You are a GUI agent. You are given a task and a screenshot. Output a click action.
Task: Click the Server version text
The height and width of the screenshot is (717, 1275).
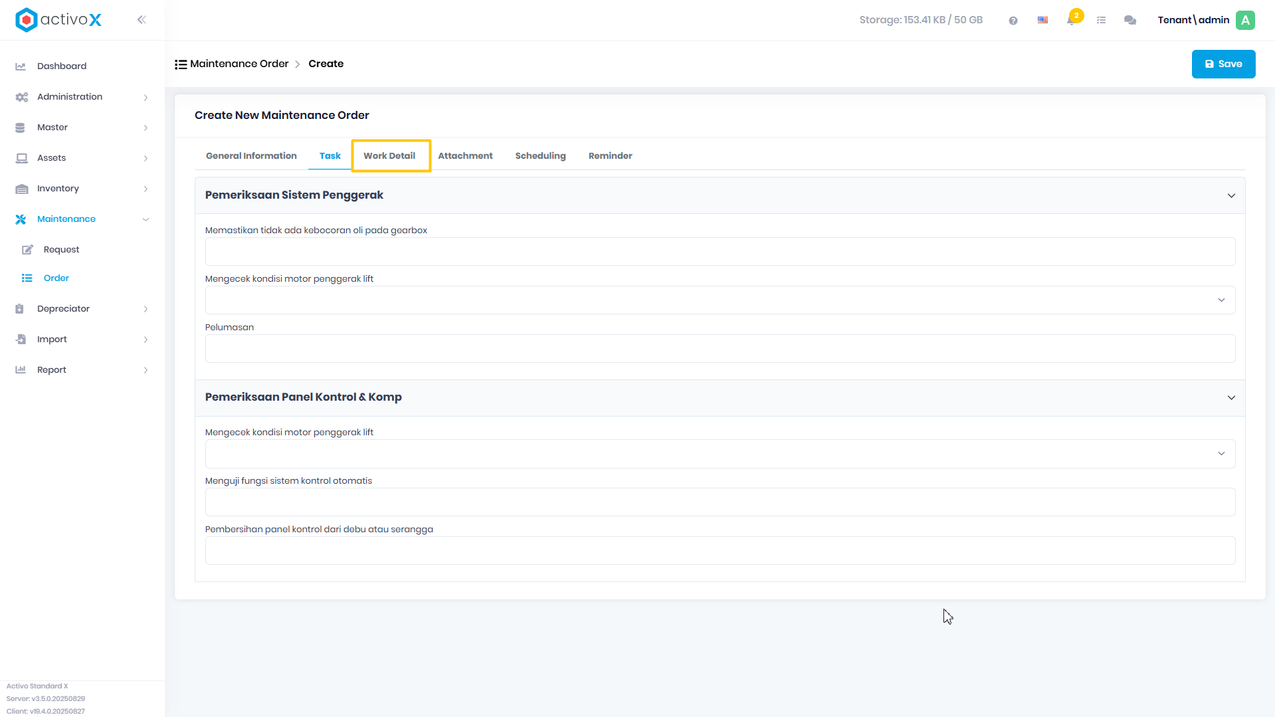click(x=46, y=699)
